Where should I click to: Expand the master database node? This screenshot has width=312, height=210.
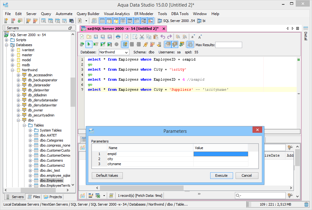(12, 55)
